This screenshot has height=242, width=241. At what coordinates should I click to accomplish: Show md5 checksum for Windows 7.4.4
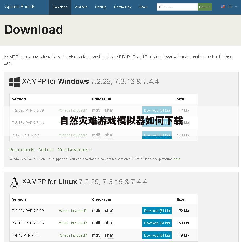coord(96,135)
